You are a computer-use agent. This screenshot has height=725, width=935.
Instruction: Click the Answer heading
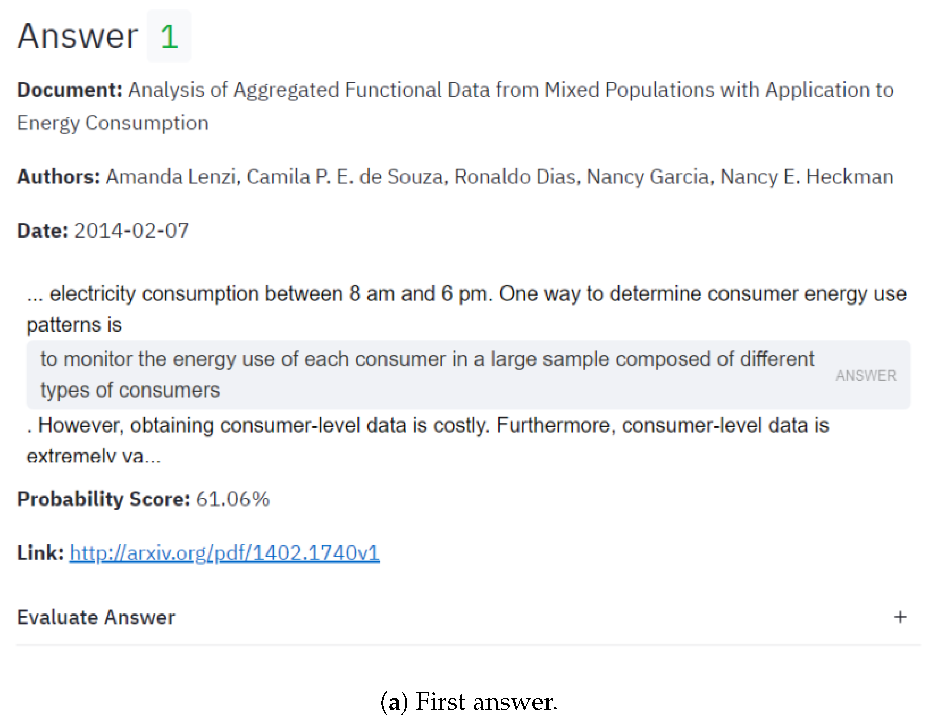tap(78, 36)
